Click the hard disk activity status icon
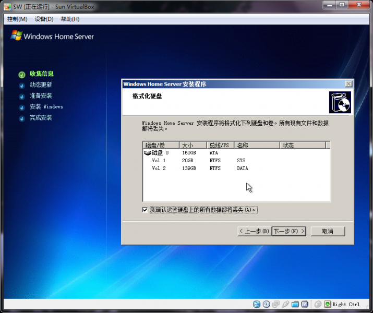373x313 pixels. tap(257, 304)
